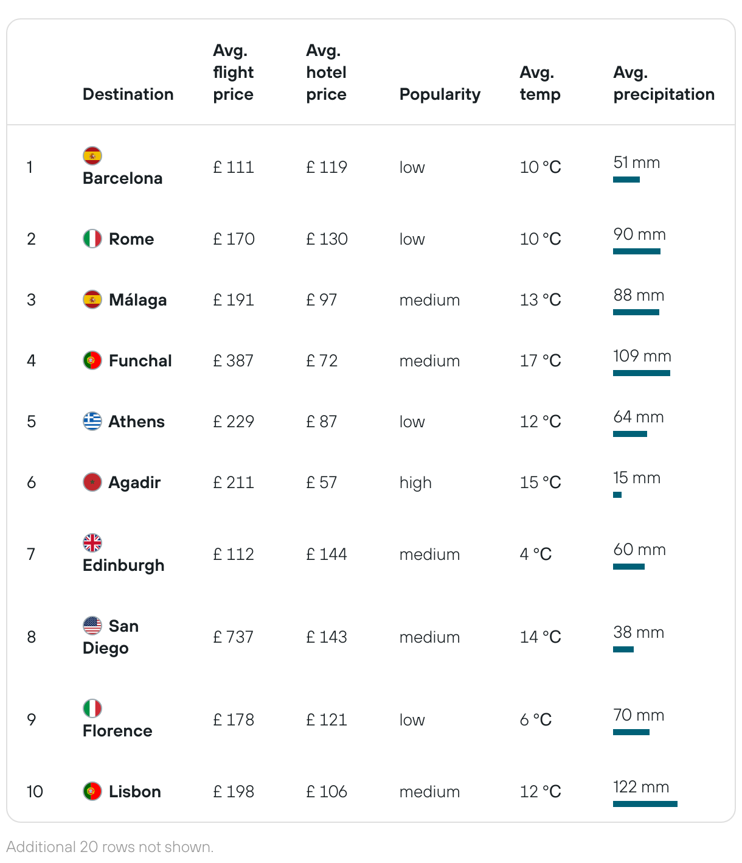Sort by the Avg. hotel price header
This screenshot has height=863, width=742.
[327, 72]
